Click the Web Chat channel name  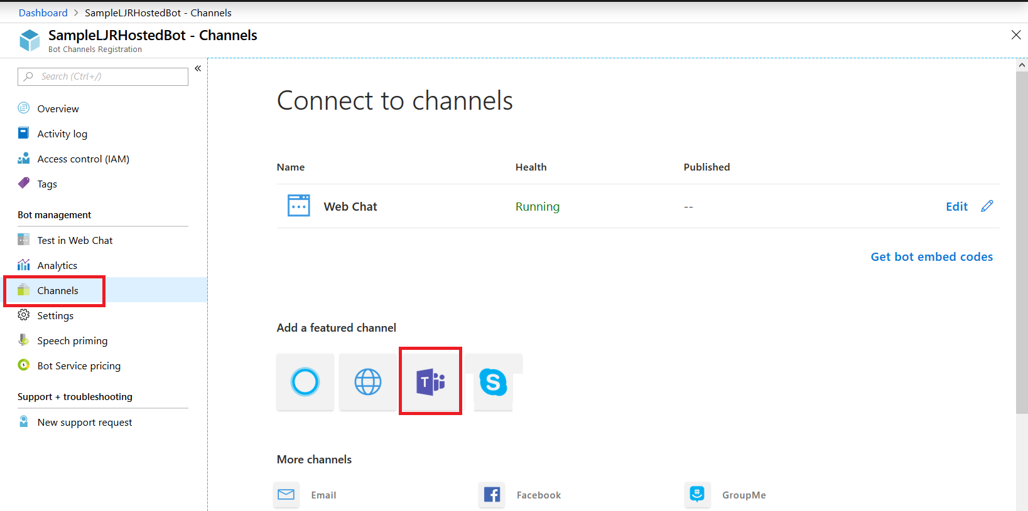click(350, 206)
